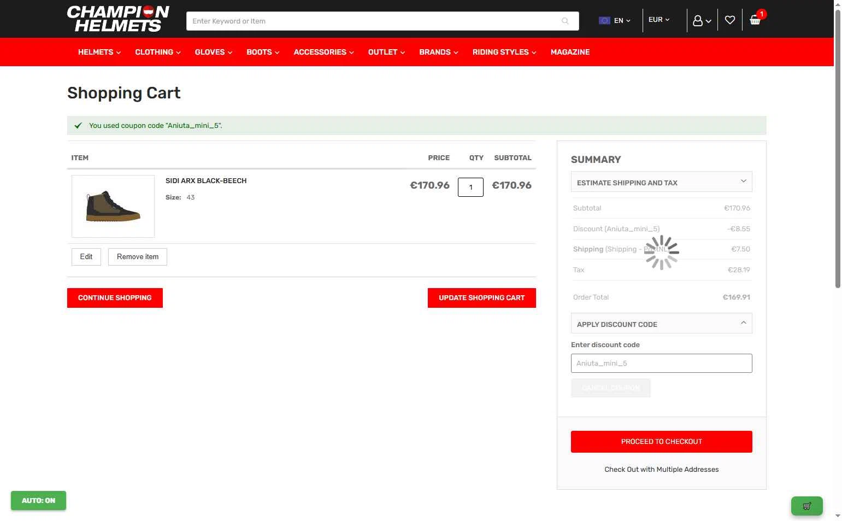This screenshot has width=842, height=521.
Task: Click the Shopping Cart heading
Action: click(x=124, y=93)
